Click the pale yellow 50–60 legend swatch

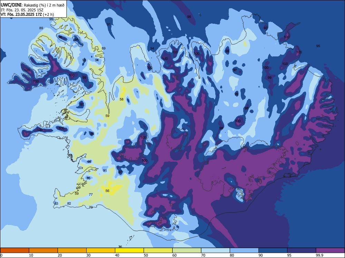(x=158, y=250)
